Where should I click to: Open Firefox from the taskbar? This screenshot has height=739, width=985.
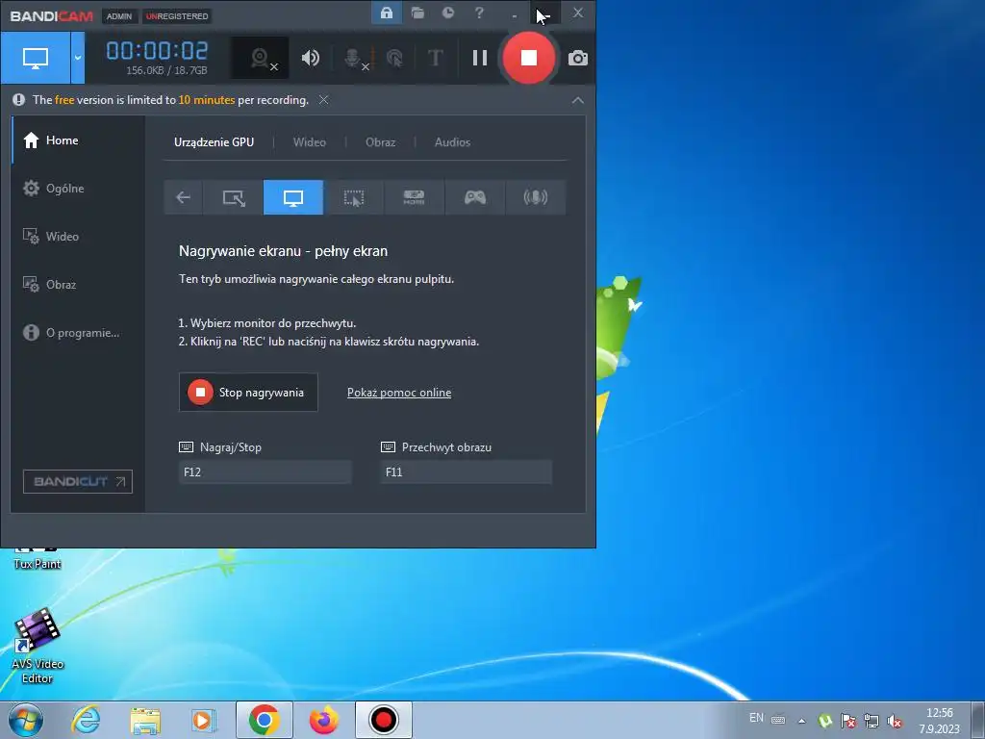click(x=324, y=720)
